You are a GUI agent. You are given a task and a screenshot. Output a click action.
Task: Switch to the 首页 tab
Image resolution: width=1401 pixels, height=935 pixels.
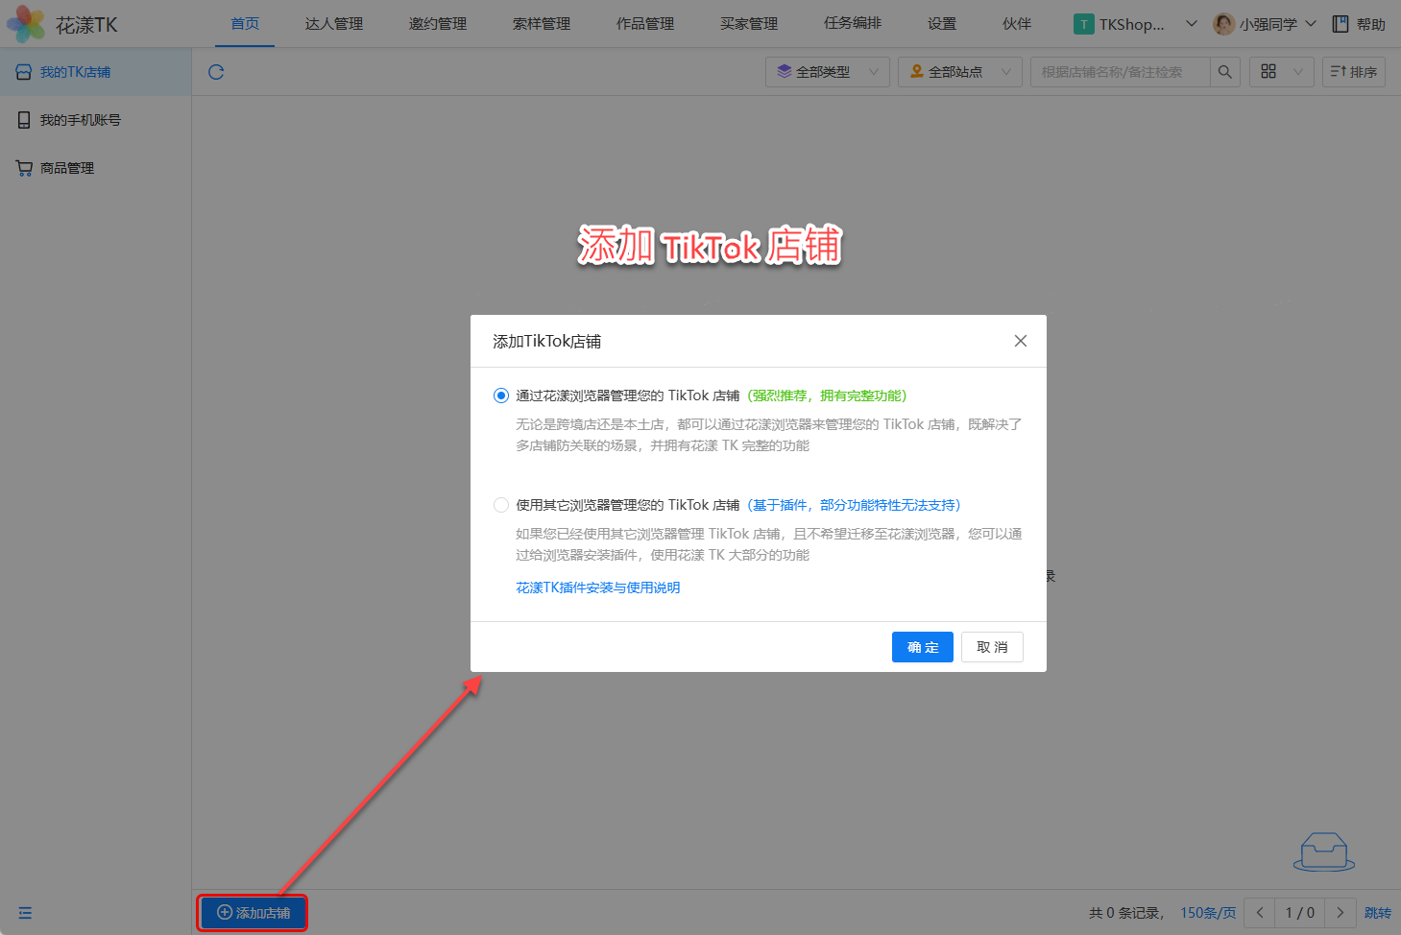coord(245,24)
